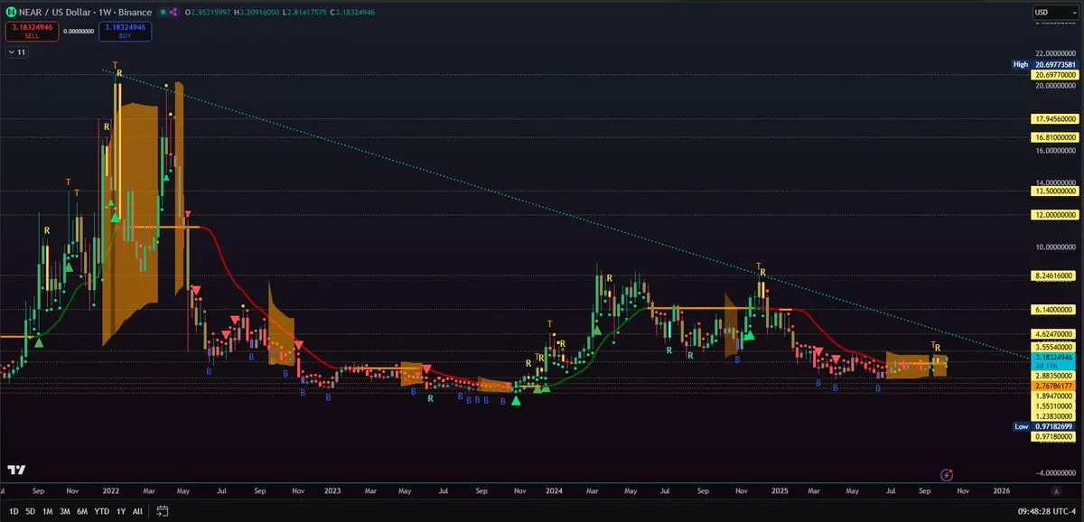Open the go to date calendar
The image size is (1084, 522).
[163, 510]
